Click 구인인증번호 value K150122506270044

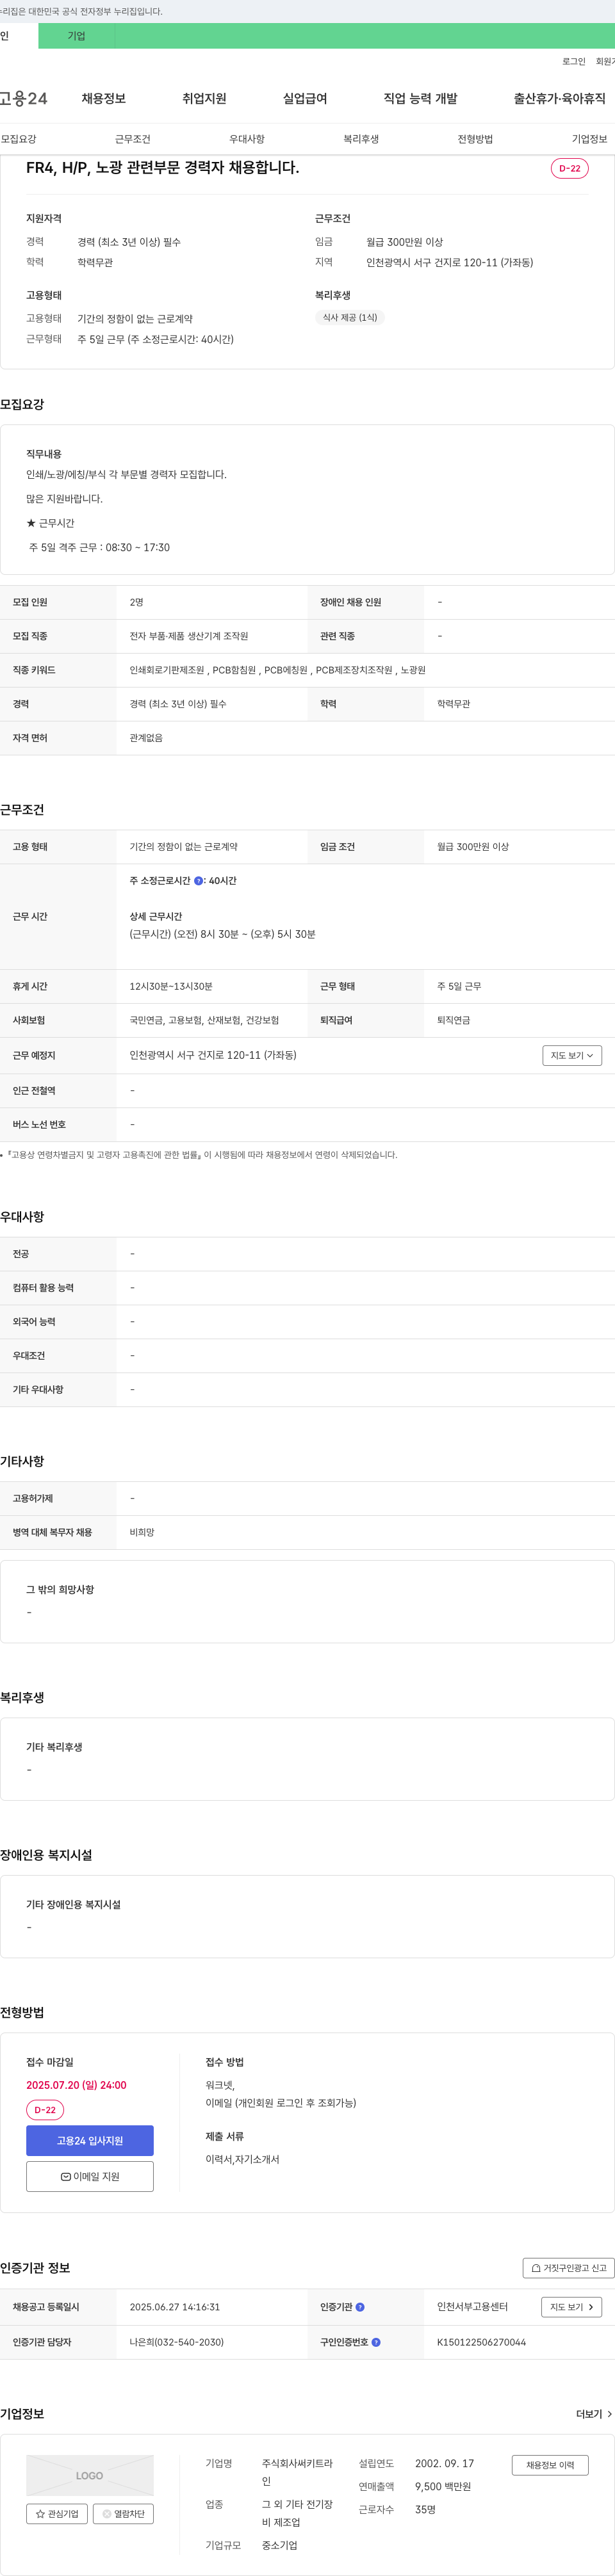tap(481, 2342)
